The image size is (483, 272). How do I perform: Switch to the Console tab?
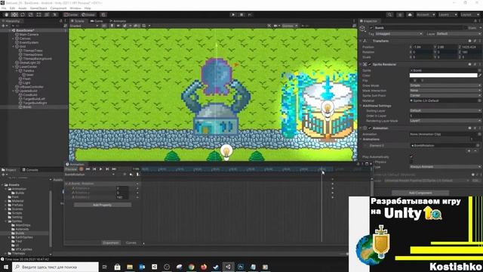tap(30, 169)
